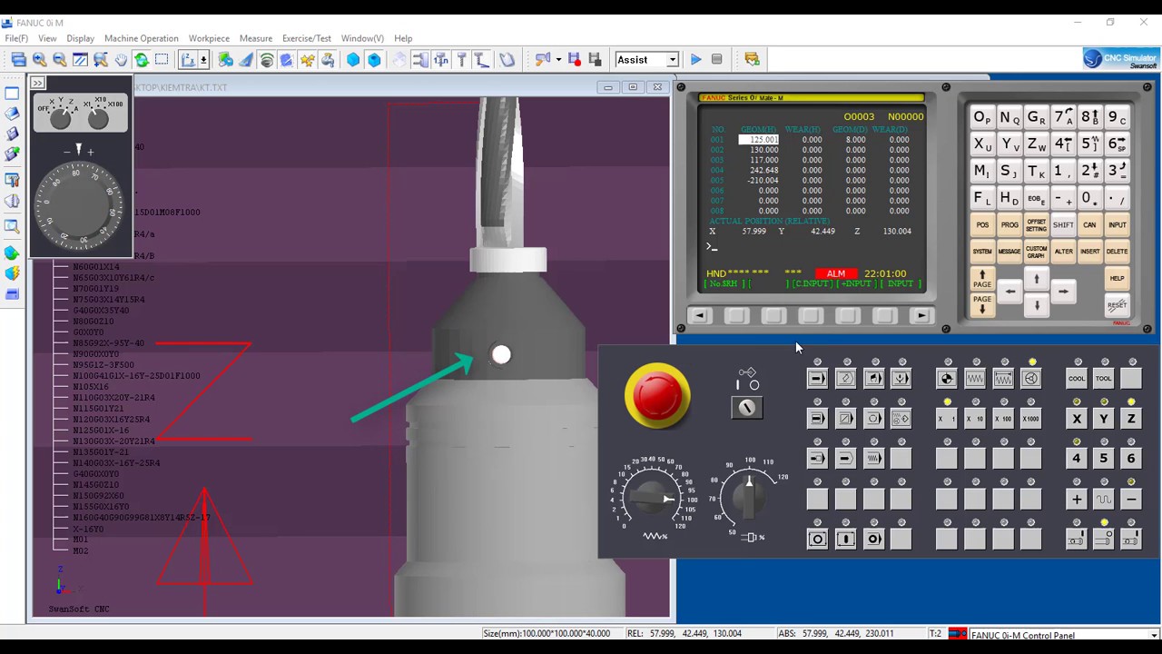Click the CRT left softkey arrow
The image size is (1162, 654).
699,315
